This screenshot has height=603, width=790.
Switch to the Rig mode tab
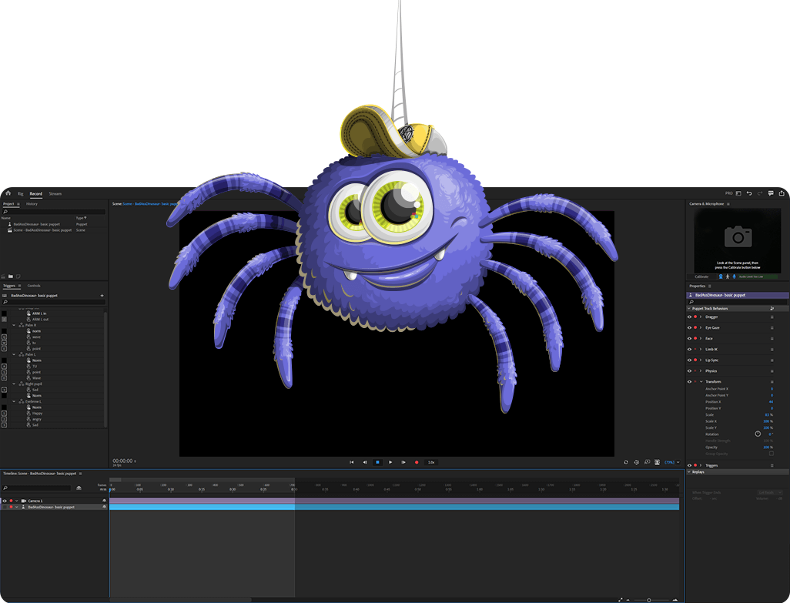(x=21, y=194)
